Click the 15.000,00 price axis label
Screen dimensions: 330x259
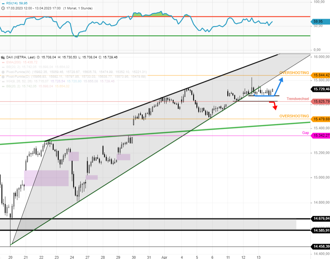point(322,178)
